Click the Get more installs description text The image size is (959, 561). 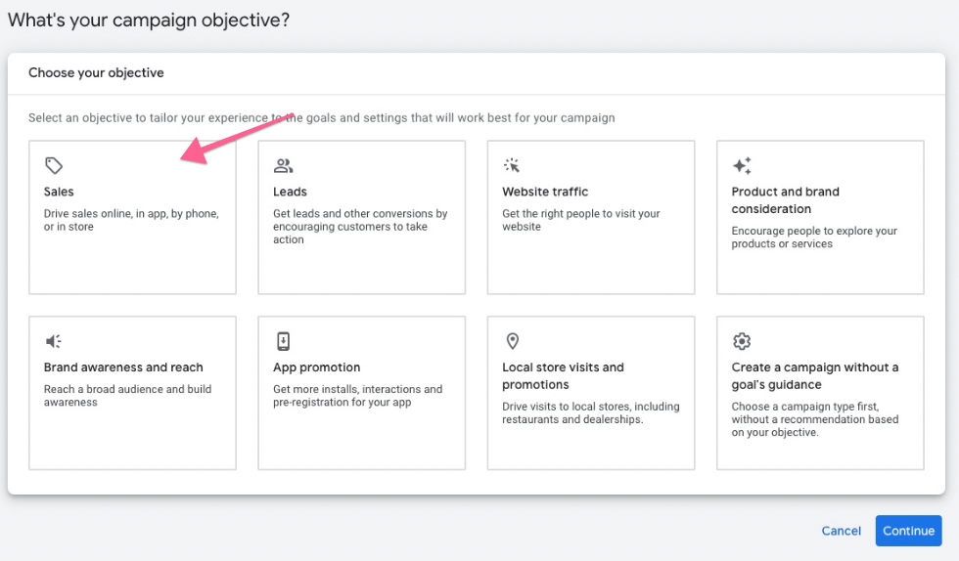(x=358, y=396)
